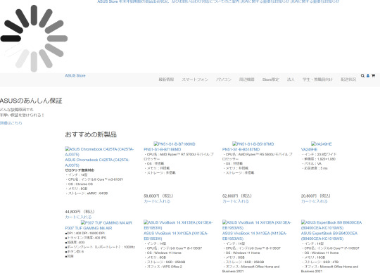Open the VivoBook 14 X413EA-EB1953W title link
The image size is (380, 273).
coord(176,236)
